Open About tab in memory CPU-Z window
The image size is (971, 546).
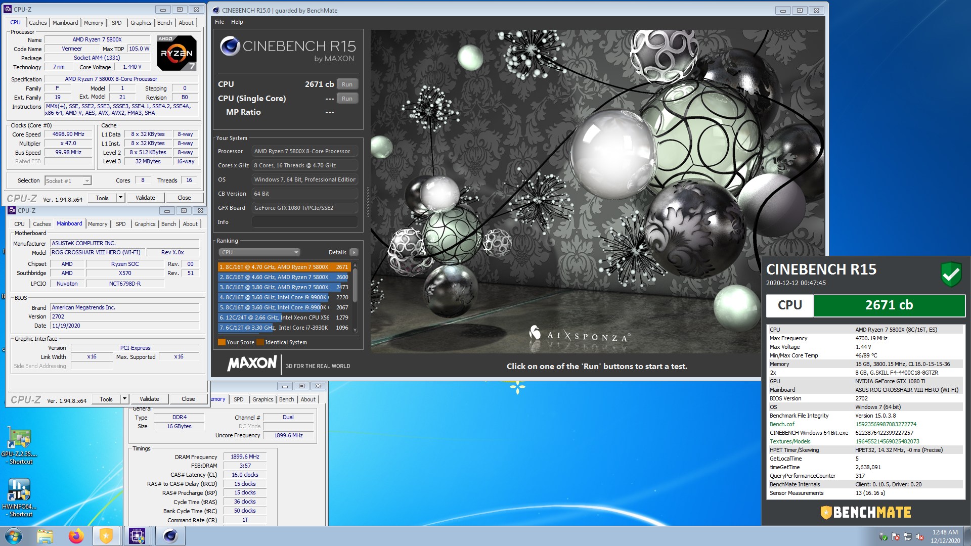click(308, 399)
